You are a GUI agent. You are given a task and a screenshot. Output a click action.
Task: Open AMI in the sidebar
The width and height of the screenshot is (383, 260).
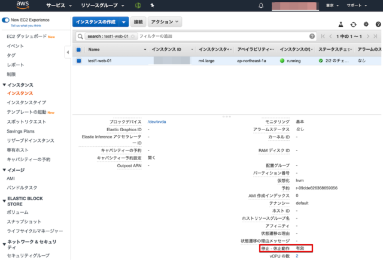tap(11, 179)
